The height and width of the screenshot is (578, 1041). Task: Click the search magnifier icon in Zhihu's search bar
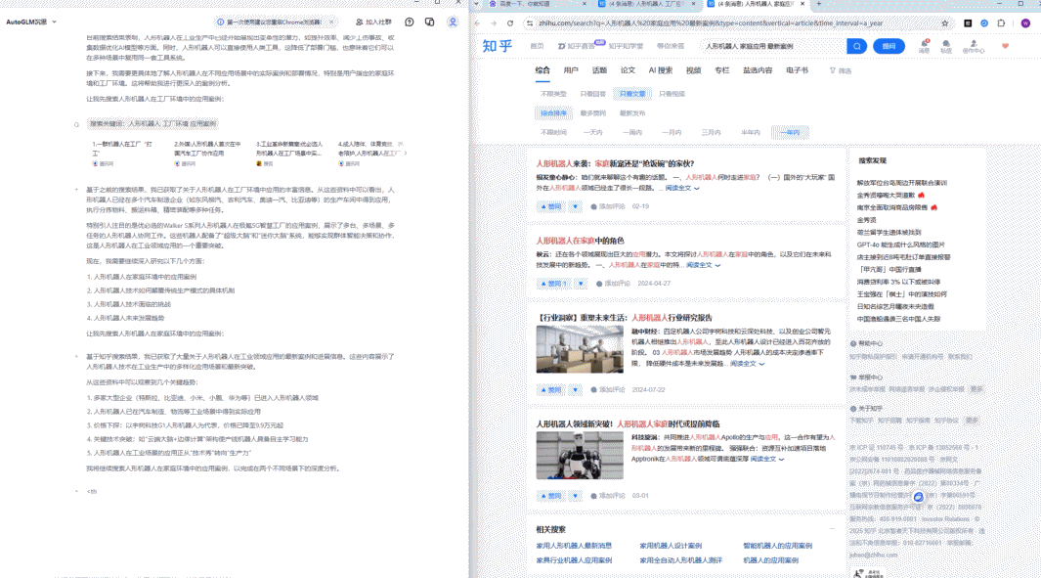tap(856, 45)
